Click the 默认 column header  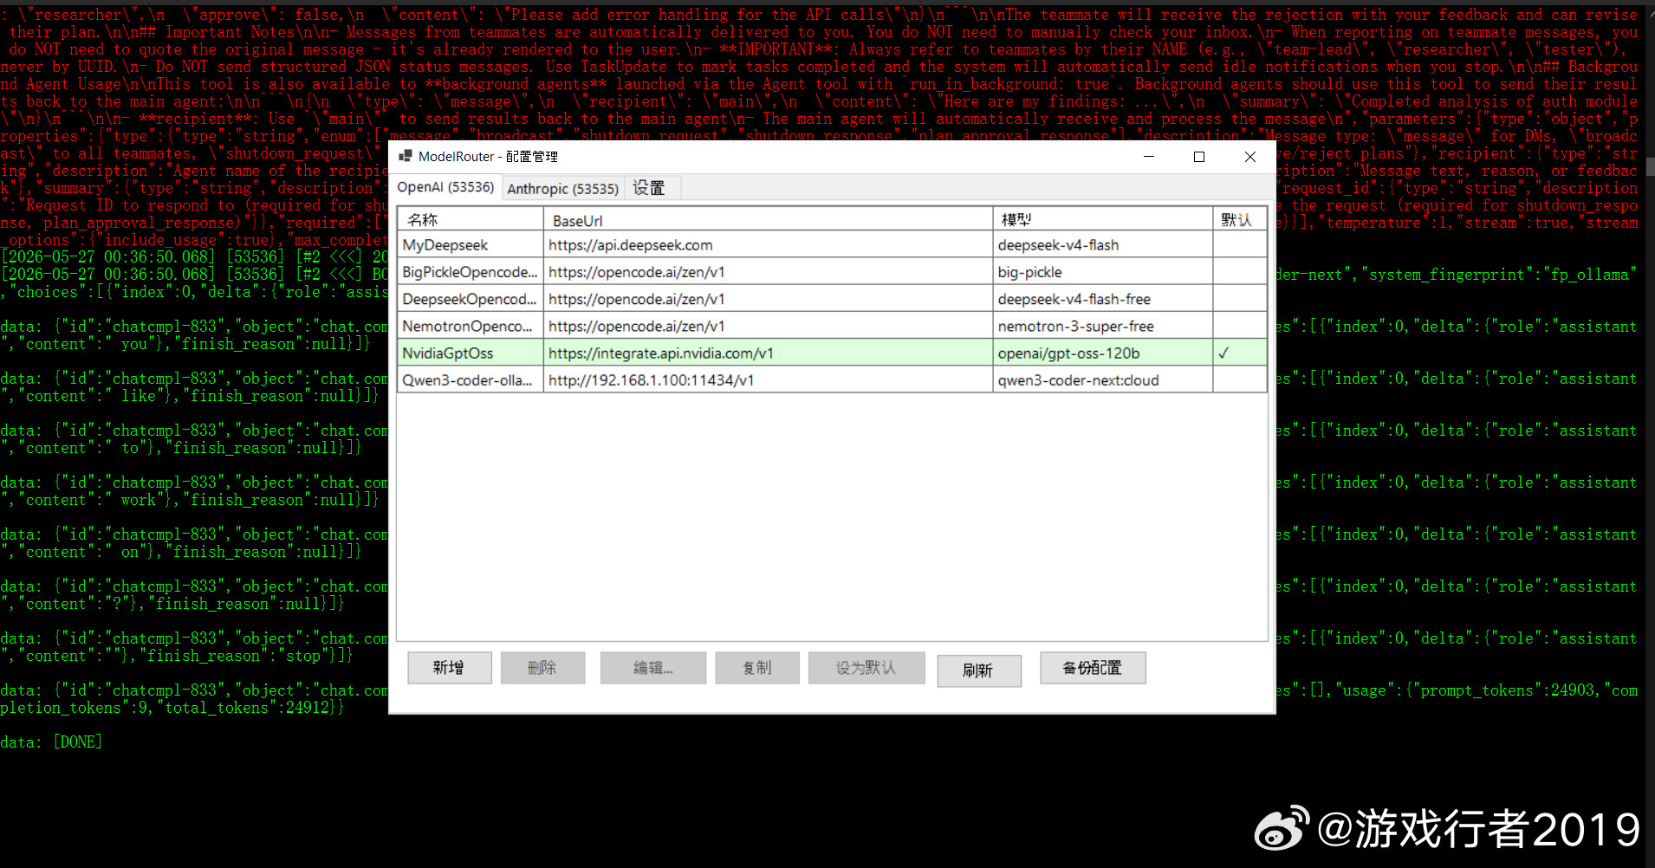click(x=1239, y=220)
